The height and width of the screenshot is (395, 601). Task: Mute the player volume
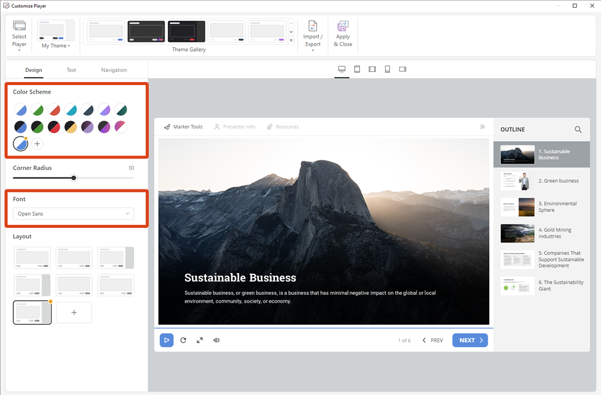tap(217, 340)
